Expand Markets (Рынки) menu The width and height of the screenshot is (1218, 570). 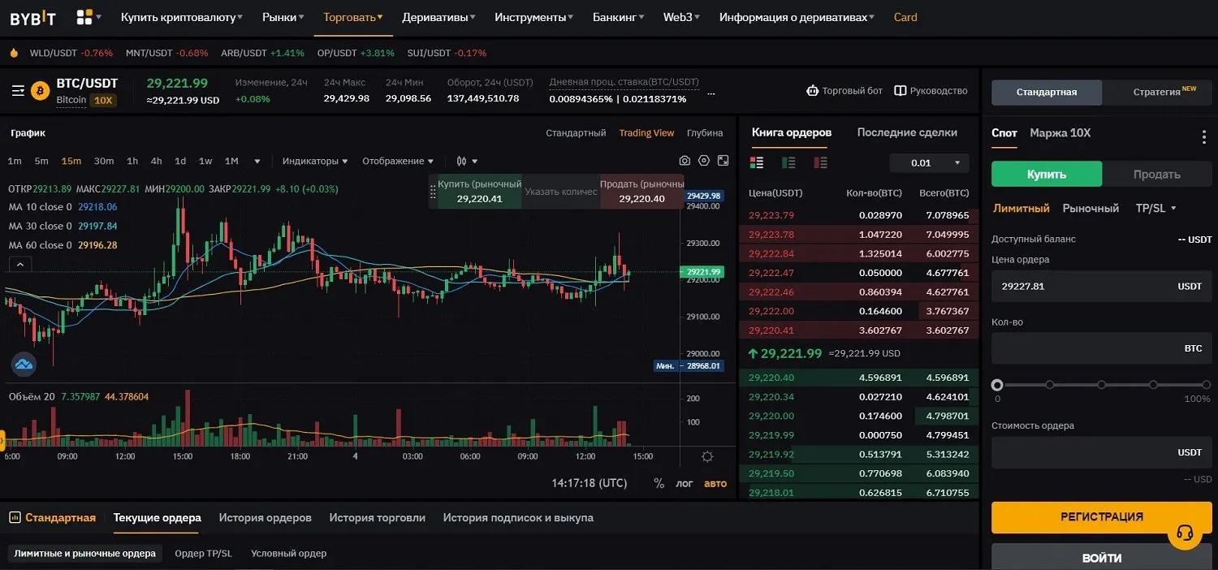pyautogui.click(x=283, y=17)
